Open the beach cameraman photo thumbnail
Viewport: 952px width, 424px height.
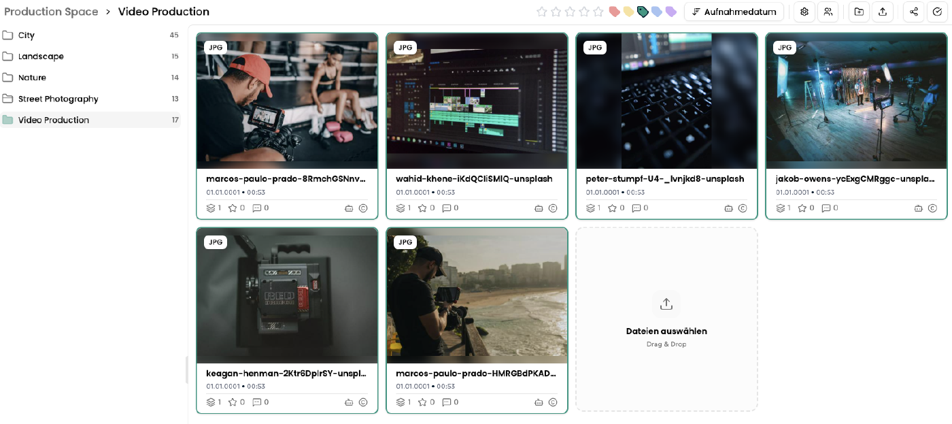(x=477, y=295)
